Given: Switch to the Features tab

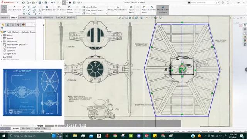Looking at the screenshot, I should pyautogui.click(x=5, y=17).
